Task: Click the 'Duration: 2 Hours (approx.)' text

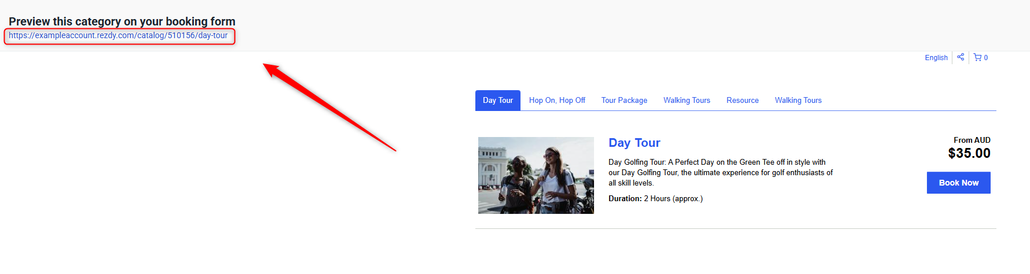Action: [x=655, y=199]
